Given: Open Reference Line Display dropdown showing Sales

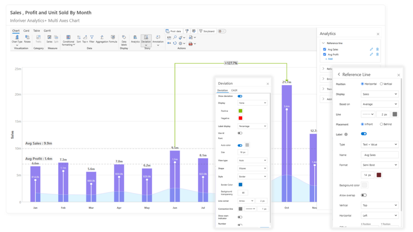Looking at the screenshot, I should click(x=380, y=94).
